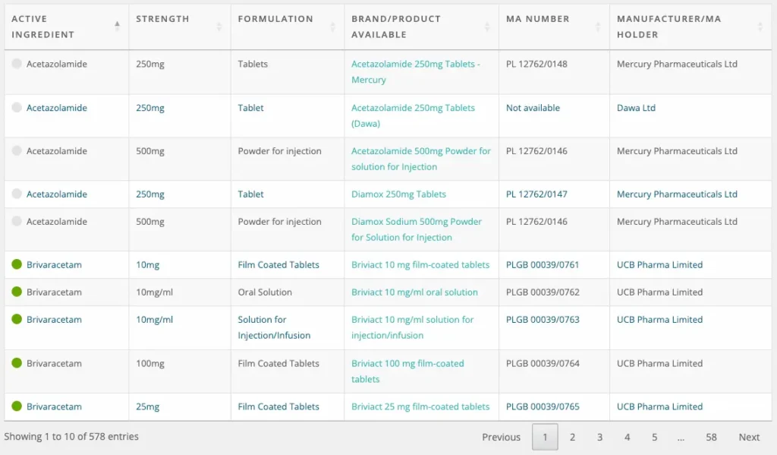Sort by Brand/Product Available column
The width and height of the screenshot is (777, 455).
click(487, 27)
